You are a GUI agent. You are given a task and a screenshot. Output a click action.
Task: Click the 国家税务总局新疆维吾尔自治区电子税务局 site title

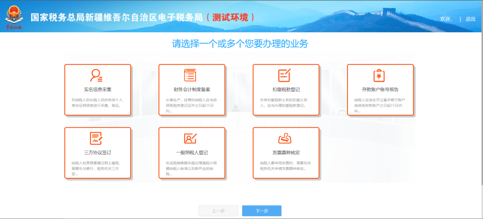tap(116, 17)
